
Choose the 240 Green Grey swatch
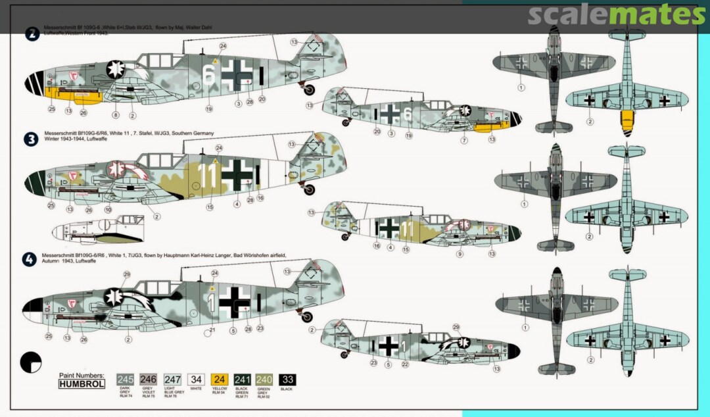pos(263,380)
